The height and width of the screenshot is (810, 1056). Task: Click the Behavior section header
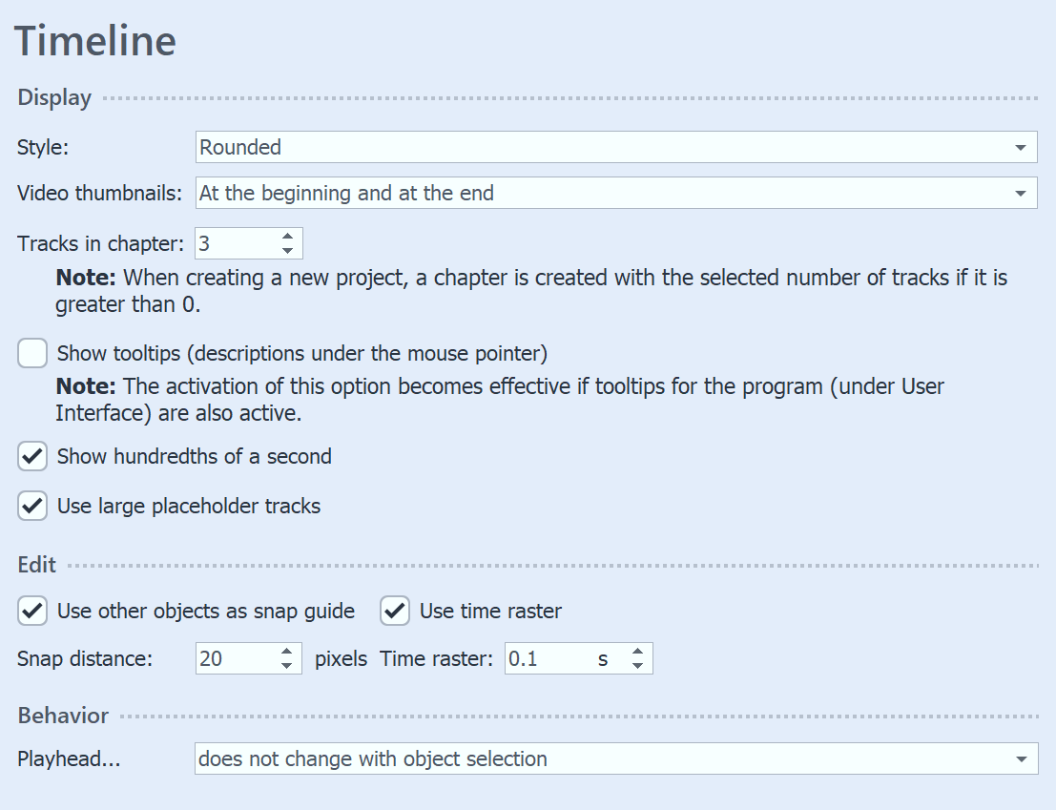[63, 716]
